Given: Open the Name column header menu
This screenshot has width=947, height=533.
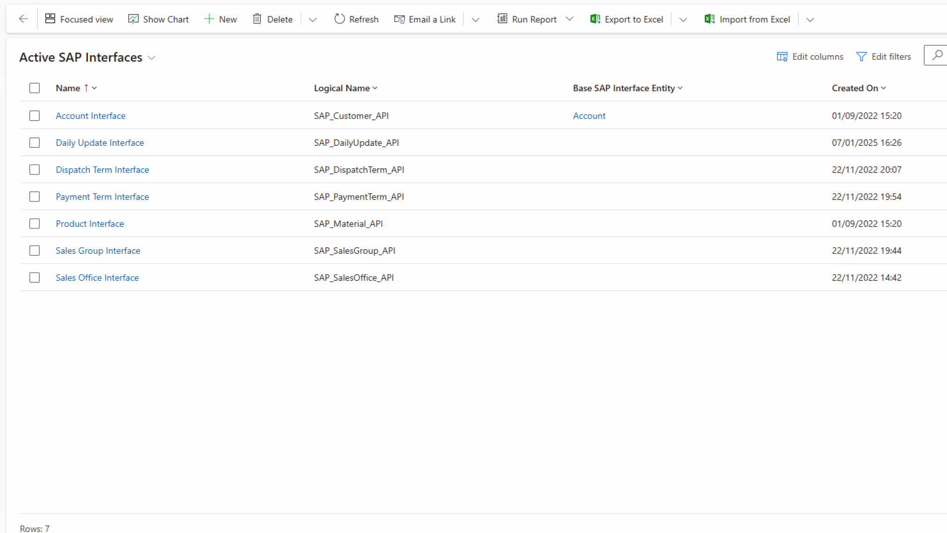Looking at the screenshot, I should pos(76,88).
